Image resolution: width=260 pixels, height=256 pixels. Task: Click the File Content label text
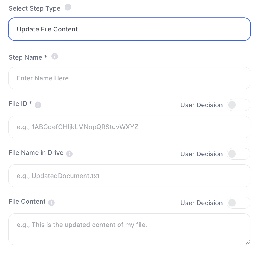[27, 202]
